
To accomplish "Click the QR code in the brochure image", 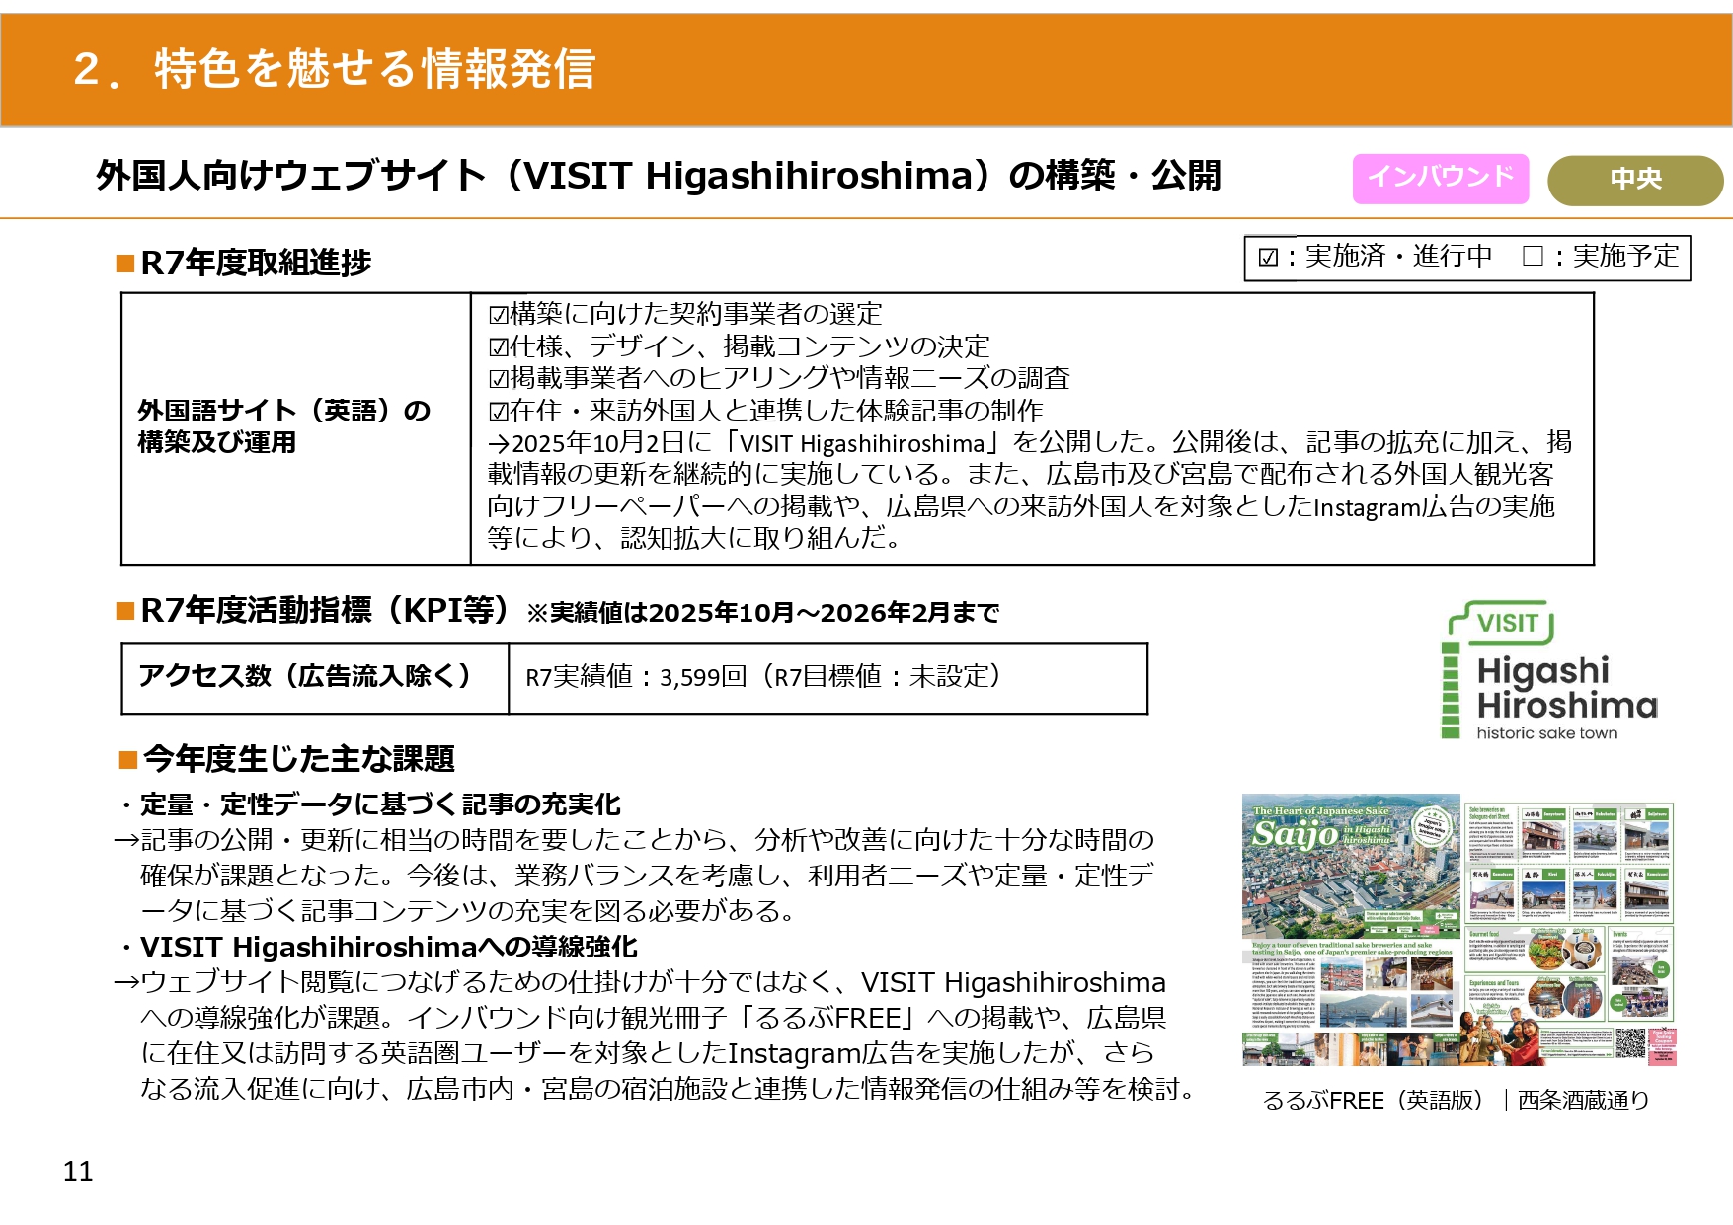I will [x=1630, y=1042].
